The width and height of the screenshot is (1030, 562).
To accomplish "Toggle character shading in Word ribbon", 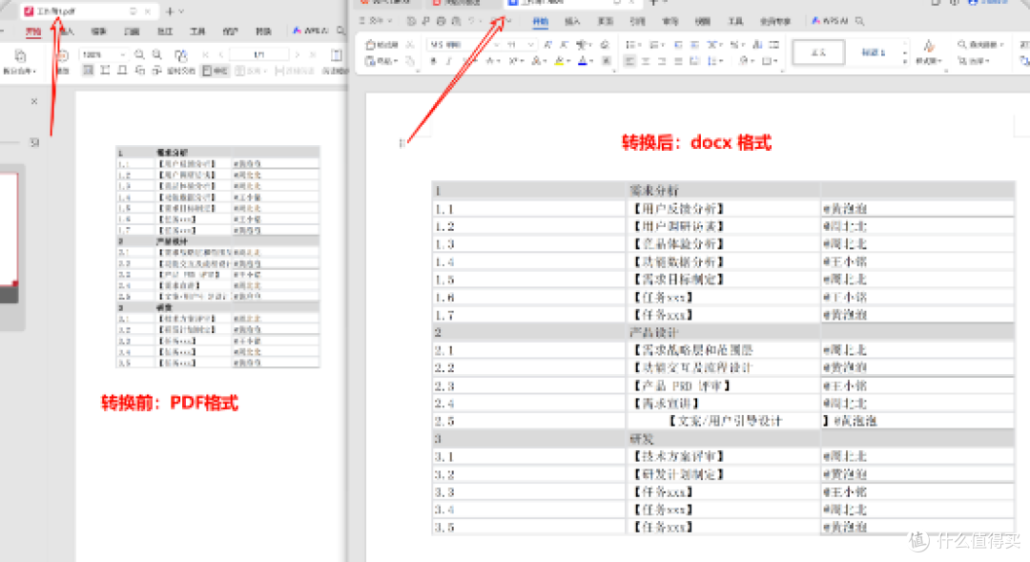I will point(607,61).
